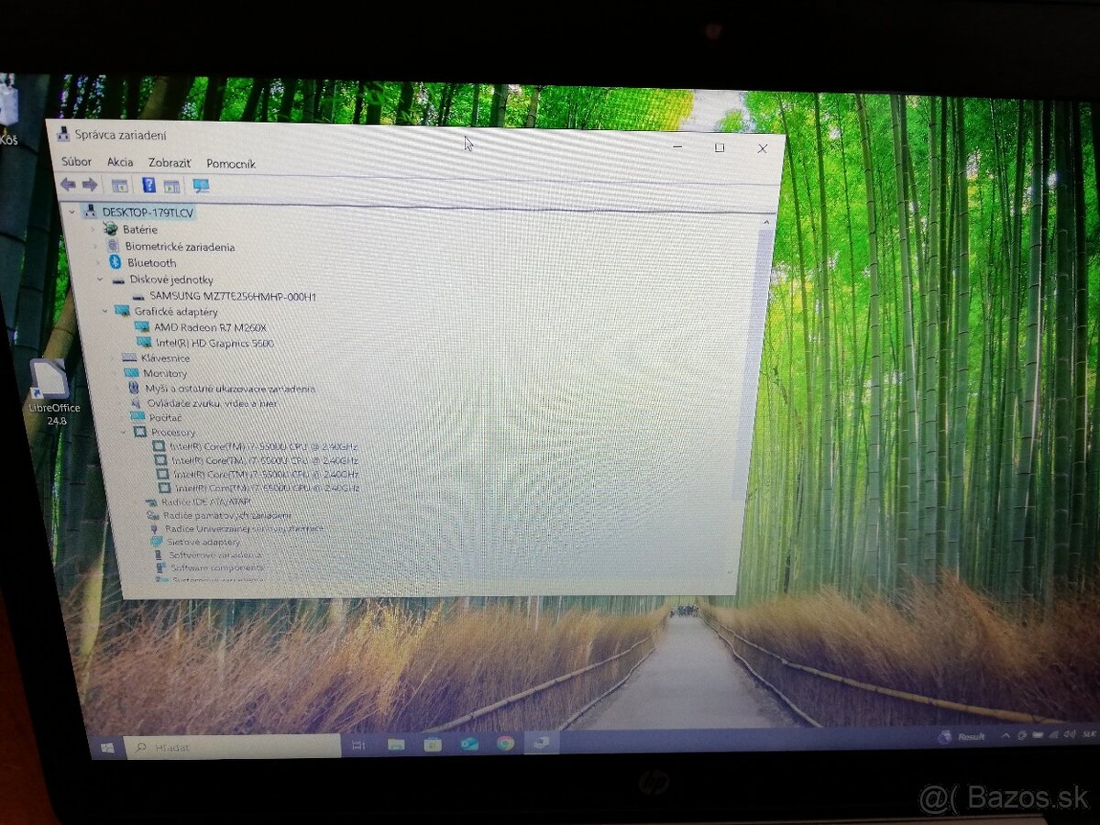Screen dimensions: 1100x825
Task: Select the Monitory category label
Action: pos(165,373)
